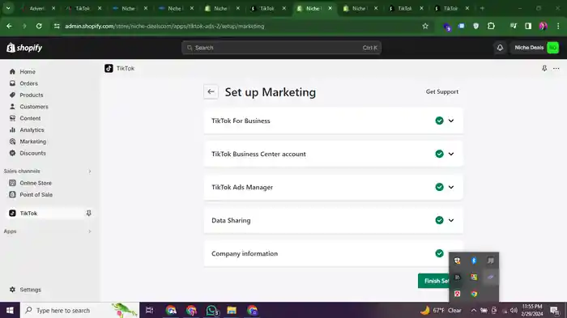567x318 pixels.
Task: Open Marketing in sidebar
Action: tap(33, 142)
